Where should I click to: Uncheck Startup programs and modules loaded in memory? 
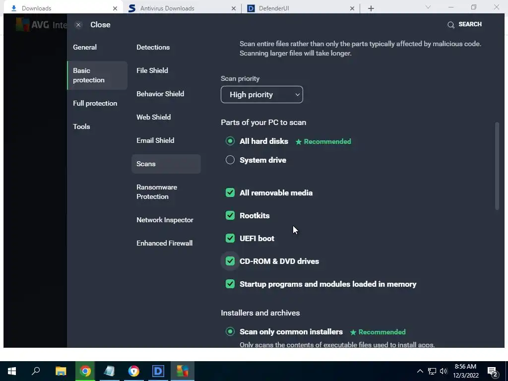pos(230,284)
